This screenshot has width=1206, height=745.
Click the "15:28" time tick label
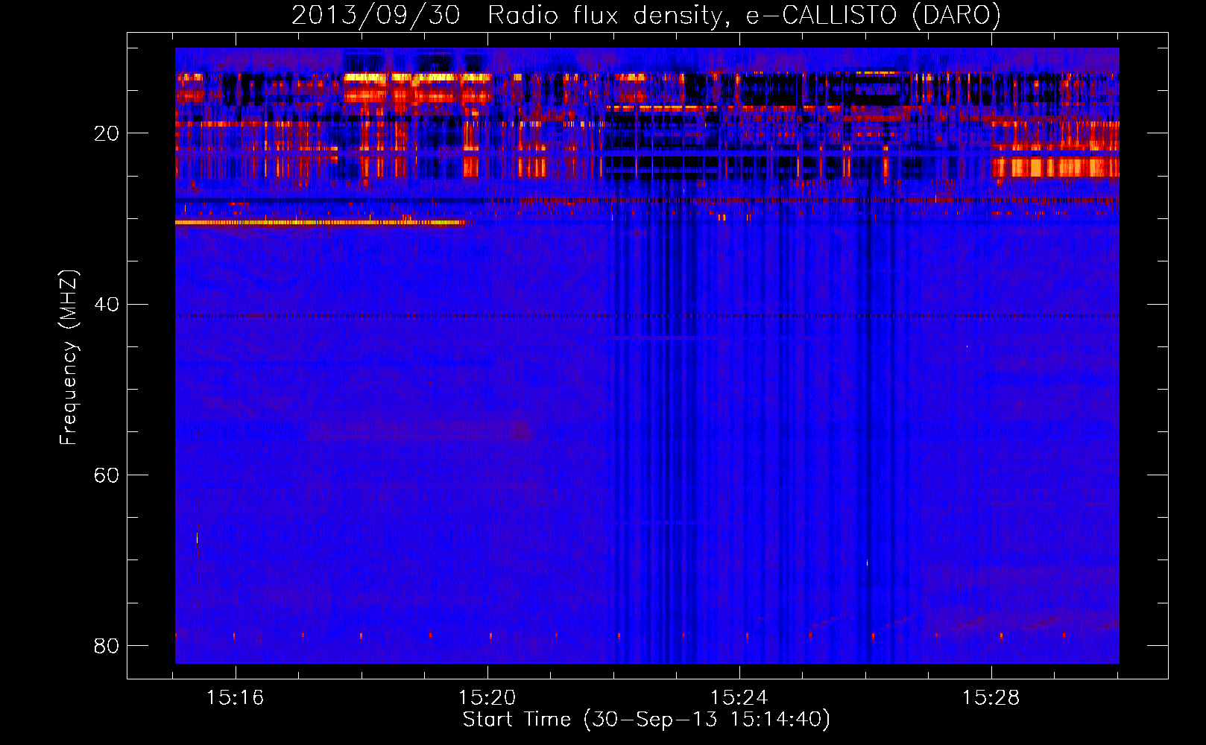point(991,698)
